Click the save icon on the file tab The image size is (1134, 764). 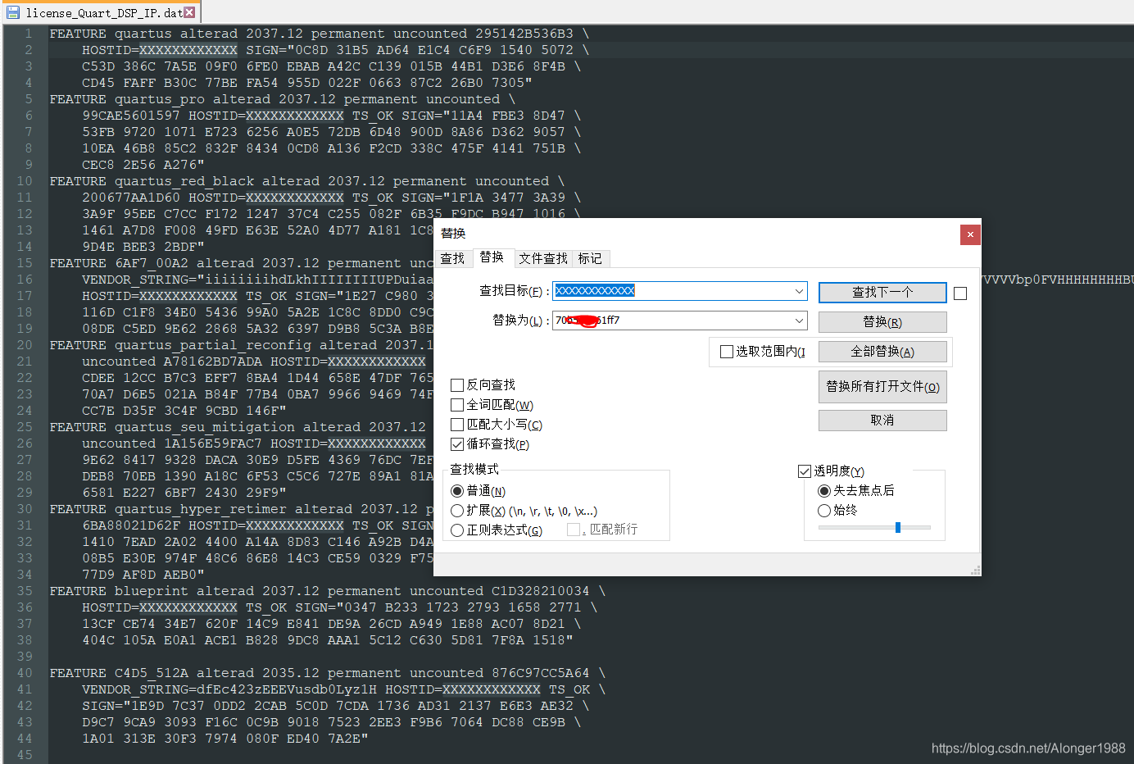pyautogui.click(x=13, y=12)
